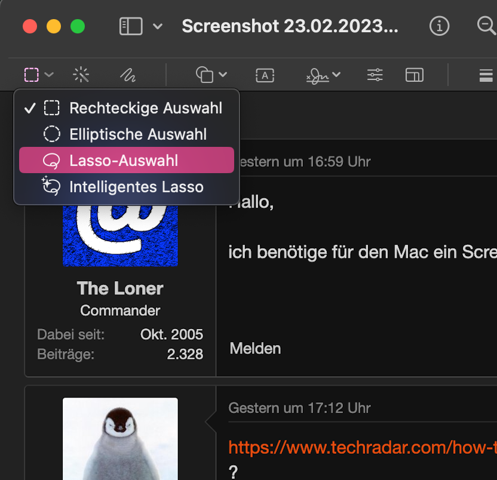Choose Lasso-Auswahl from the selection menu
The image size is (497, 480).
click(127, 159)
